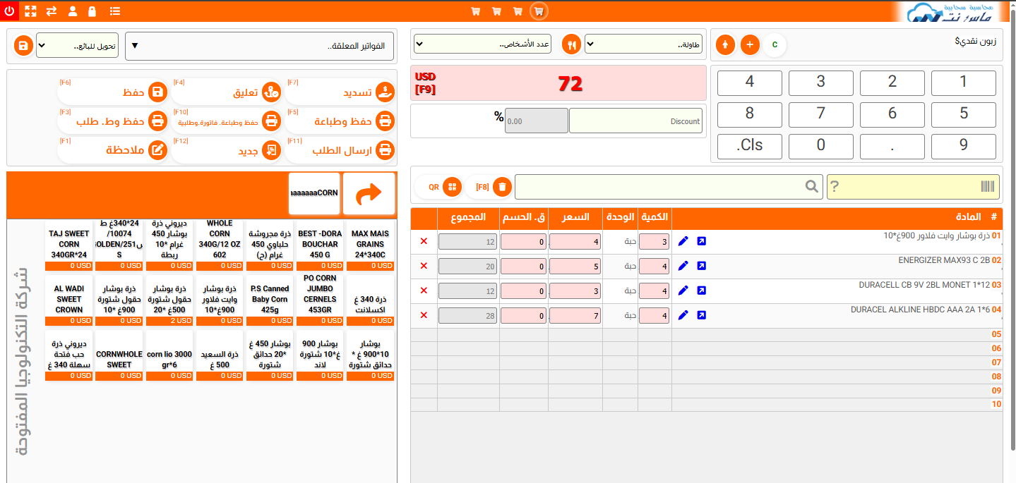The image size is (1016, 483).
Task: Click the red power logout icon
Action: 10,11
